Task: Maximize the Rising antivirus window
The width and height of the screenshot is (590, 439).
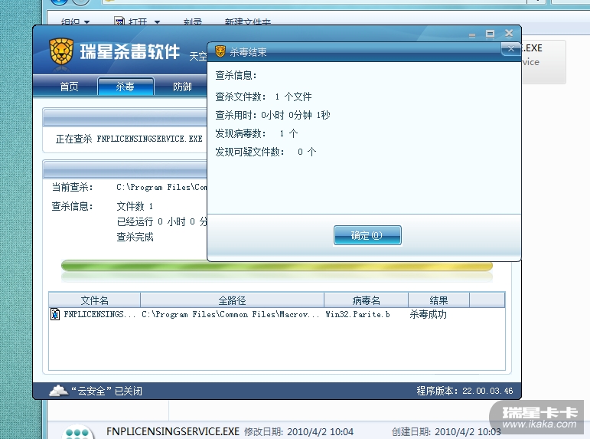Action: 490,34
